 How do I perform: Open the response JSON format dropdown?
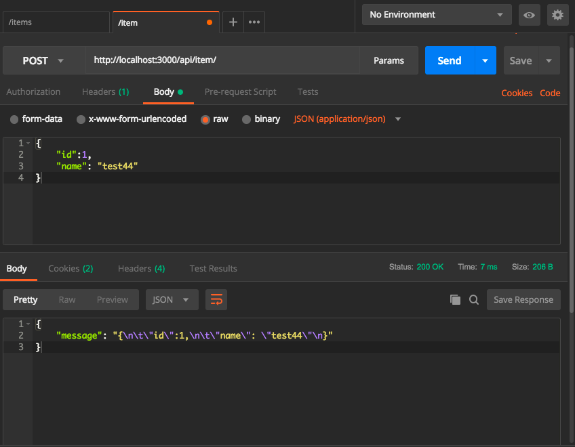[172, 300]
